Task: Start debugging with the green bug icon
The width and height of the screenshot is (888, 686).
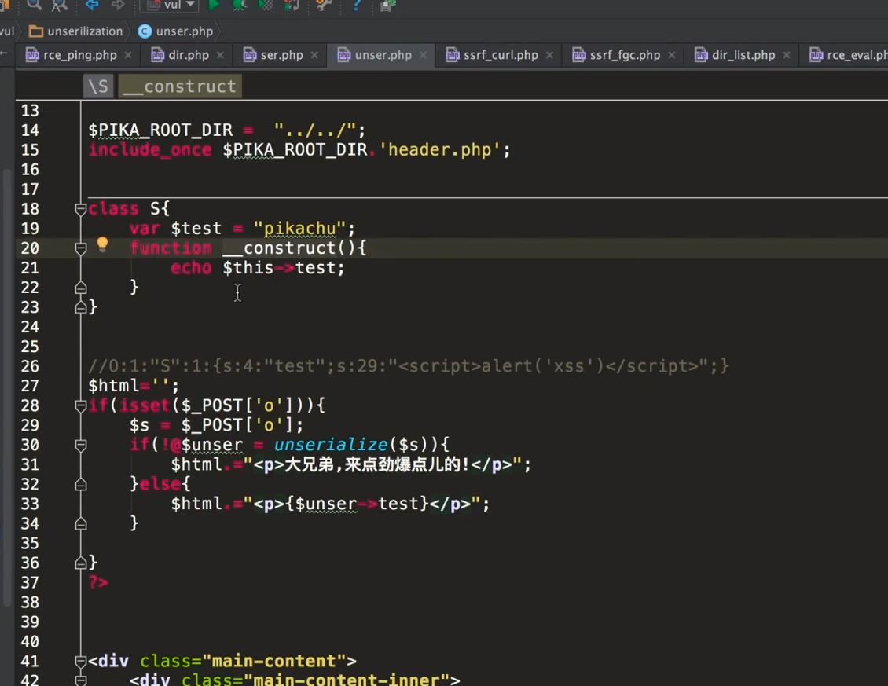Action: [239, 5]
